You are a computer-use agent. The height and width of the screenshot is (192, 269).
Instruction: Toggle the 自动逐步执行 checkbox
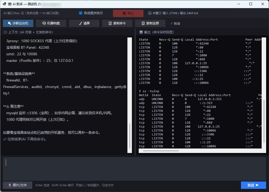[80, 13]
